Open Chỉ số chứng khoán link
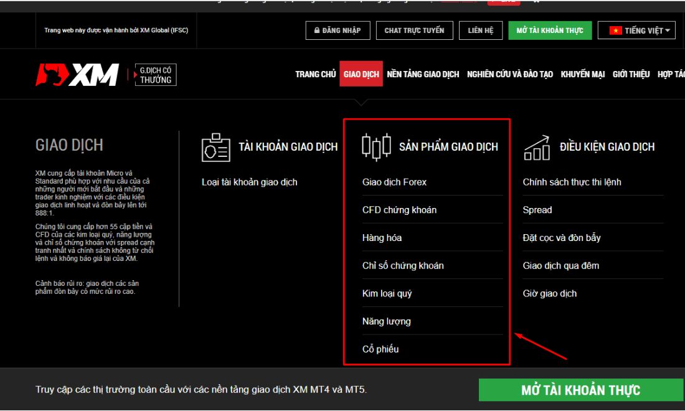Viewport: 685px width, 411px height. click(x=403, y=265)
